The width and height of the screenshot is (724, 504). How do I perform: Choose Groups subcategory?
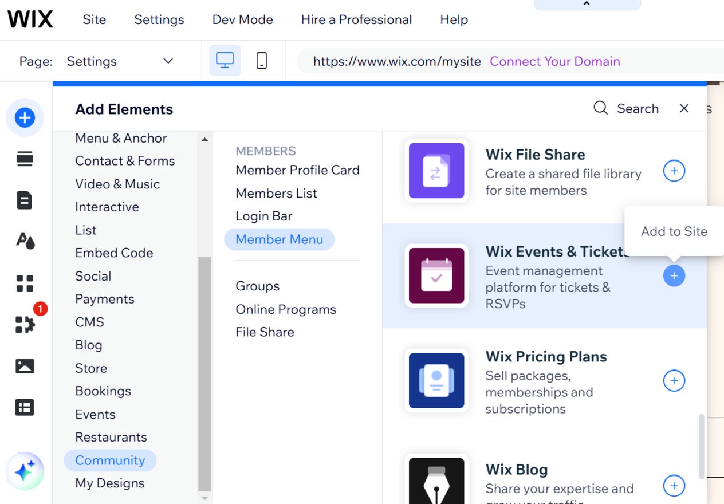258,286
